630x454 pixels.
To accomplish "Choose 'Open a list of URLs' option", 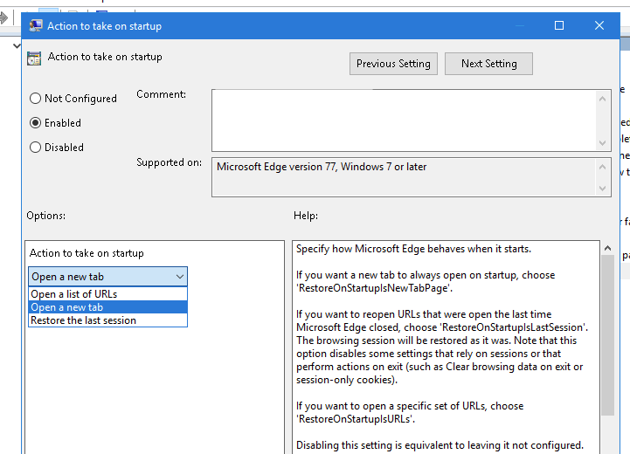I will click(x=107, y=294).
